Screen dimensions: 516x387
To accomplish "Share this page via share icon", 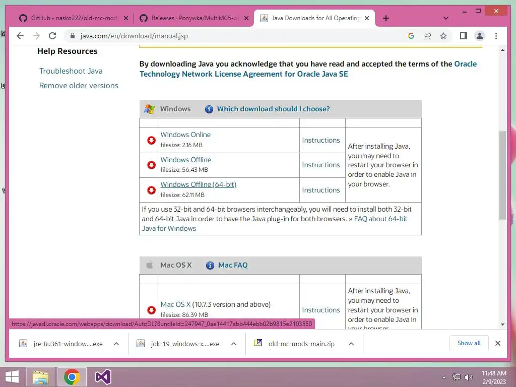I will click(427, 36).
